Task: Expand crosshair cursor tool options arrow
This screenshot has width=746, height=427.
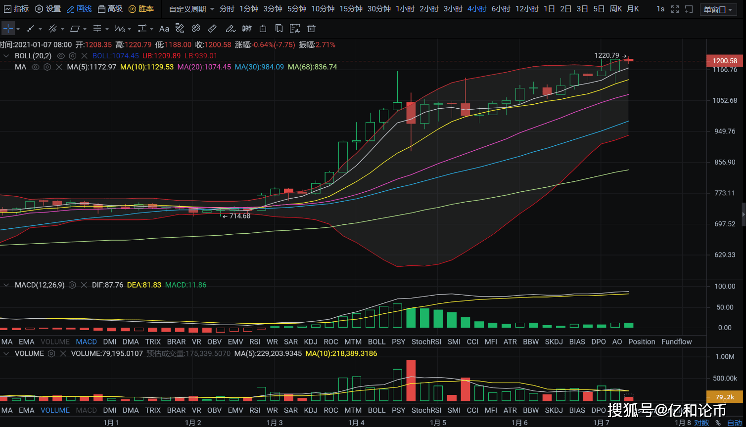Action: click(x=19, y=29)
